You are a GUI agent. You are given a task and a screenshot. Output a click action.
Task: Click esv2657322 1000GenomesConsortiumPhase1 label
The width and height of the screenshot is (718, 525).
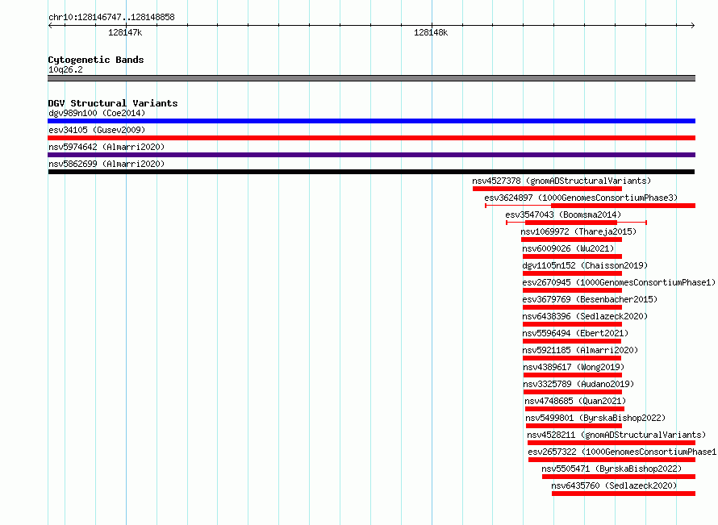tap(622, 452)
